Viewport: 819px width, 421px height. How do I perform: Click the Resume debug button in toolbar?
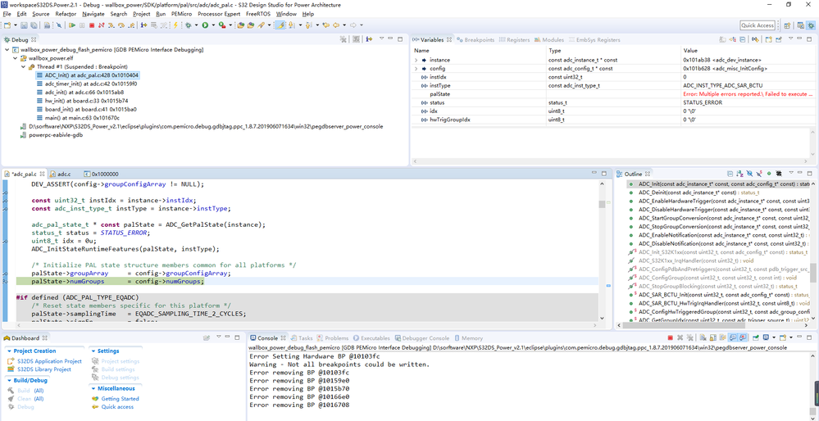pos(72,25)
